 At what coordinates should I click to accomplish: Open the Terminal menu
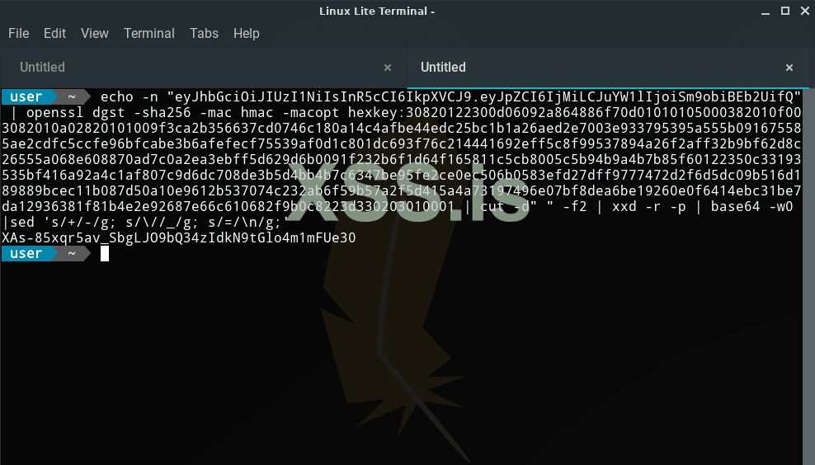(149, 33)
